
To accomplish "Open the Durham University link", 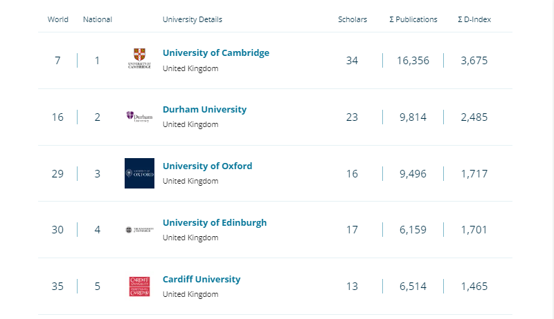I will (204, 109).
